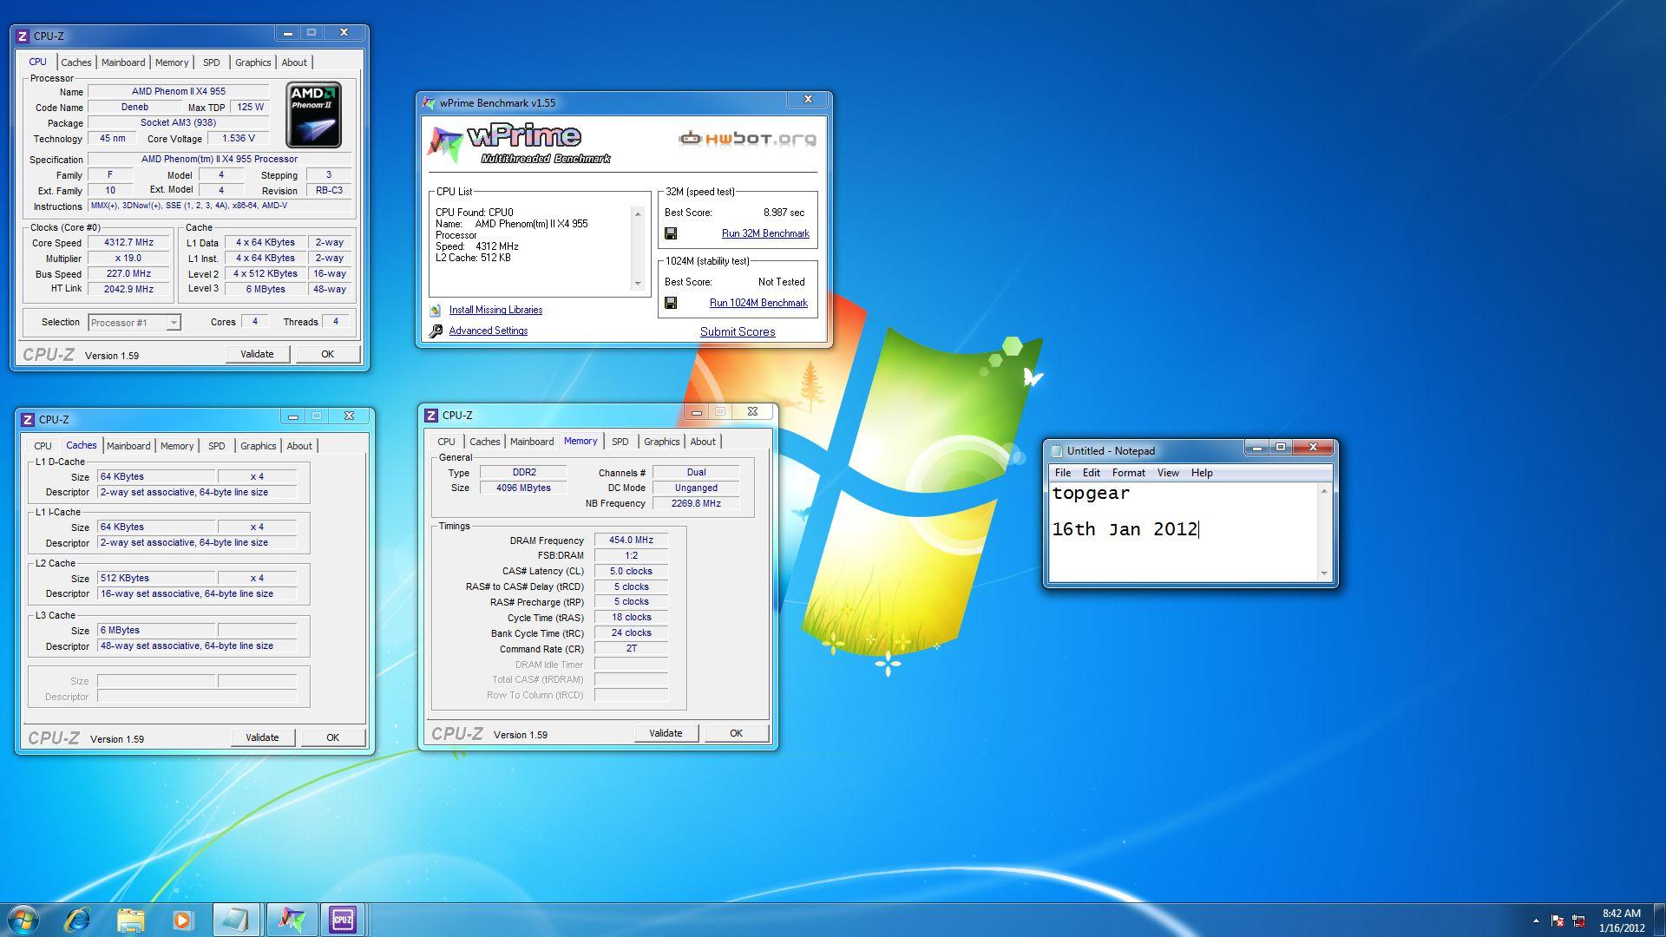
Task: Click the Action Center flag in the tray
Action: pyautogui.click(x=1558, y=921)
